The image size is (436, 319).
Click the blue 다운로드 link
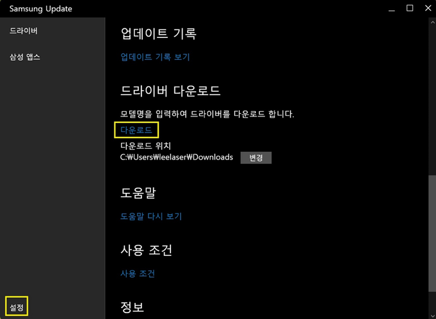pos(136,130)
